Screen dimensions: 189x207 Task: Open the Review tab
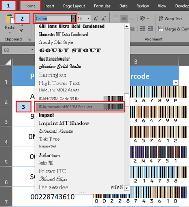pos(142,6)
